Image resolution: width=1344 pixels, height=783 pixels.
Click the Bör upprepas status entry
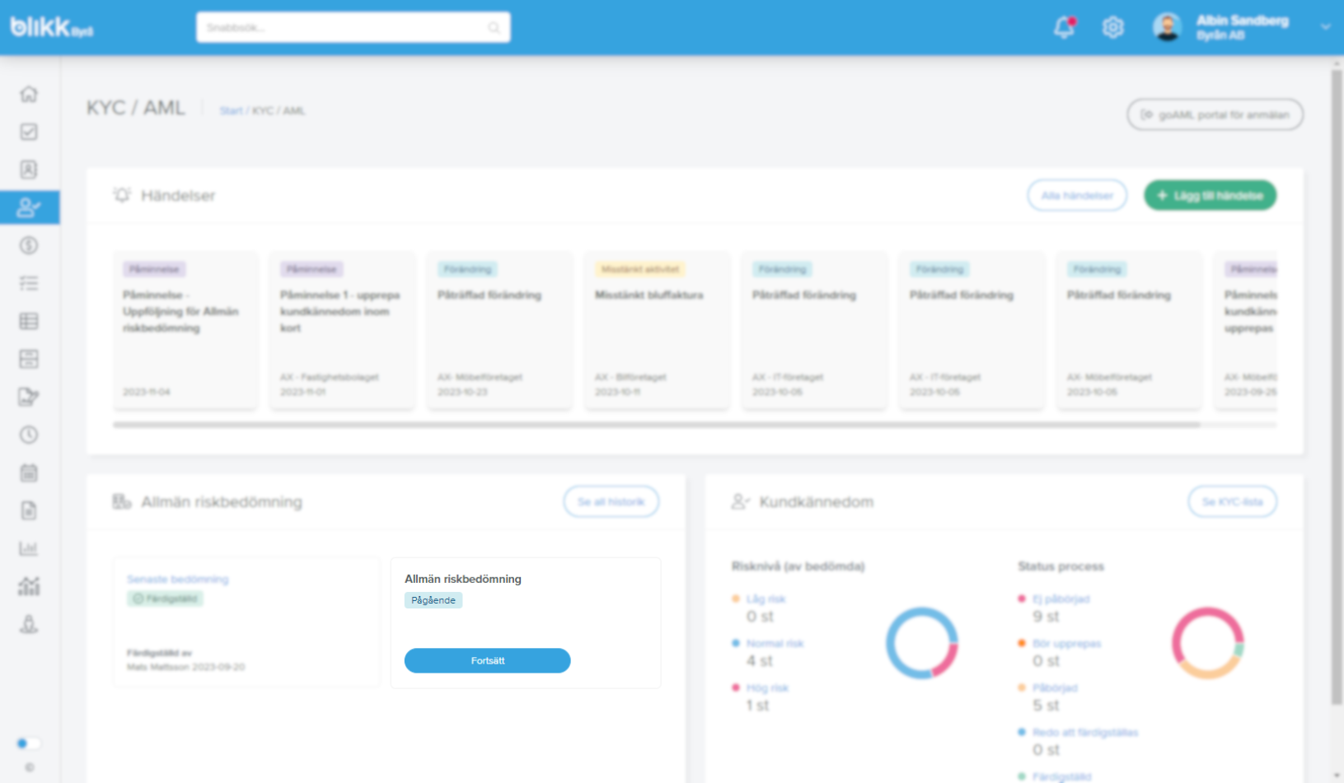[x=1066, y=643]
